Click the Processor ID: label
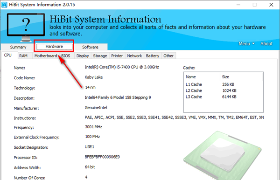This screenshot has height=180, width=280. pos(26,158)
